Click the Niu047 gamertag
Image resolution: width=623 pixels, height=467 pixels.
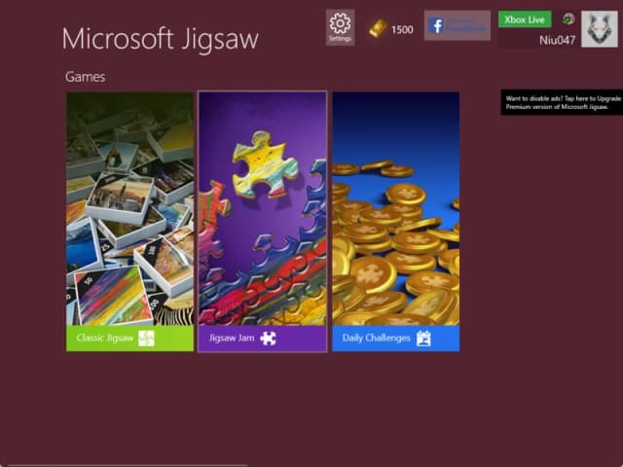(x=557, y=40)
